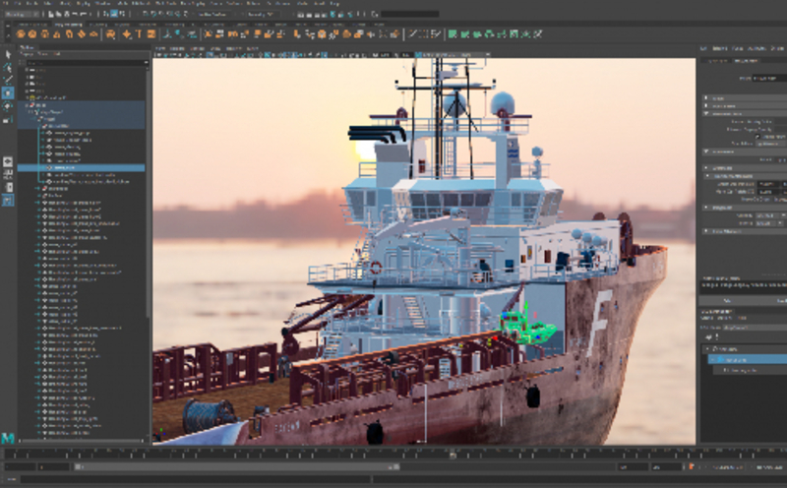Open the viewport panel Shading menu

click(177, 48)
